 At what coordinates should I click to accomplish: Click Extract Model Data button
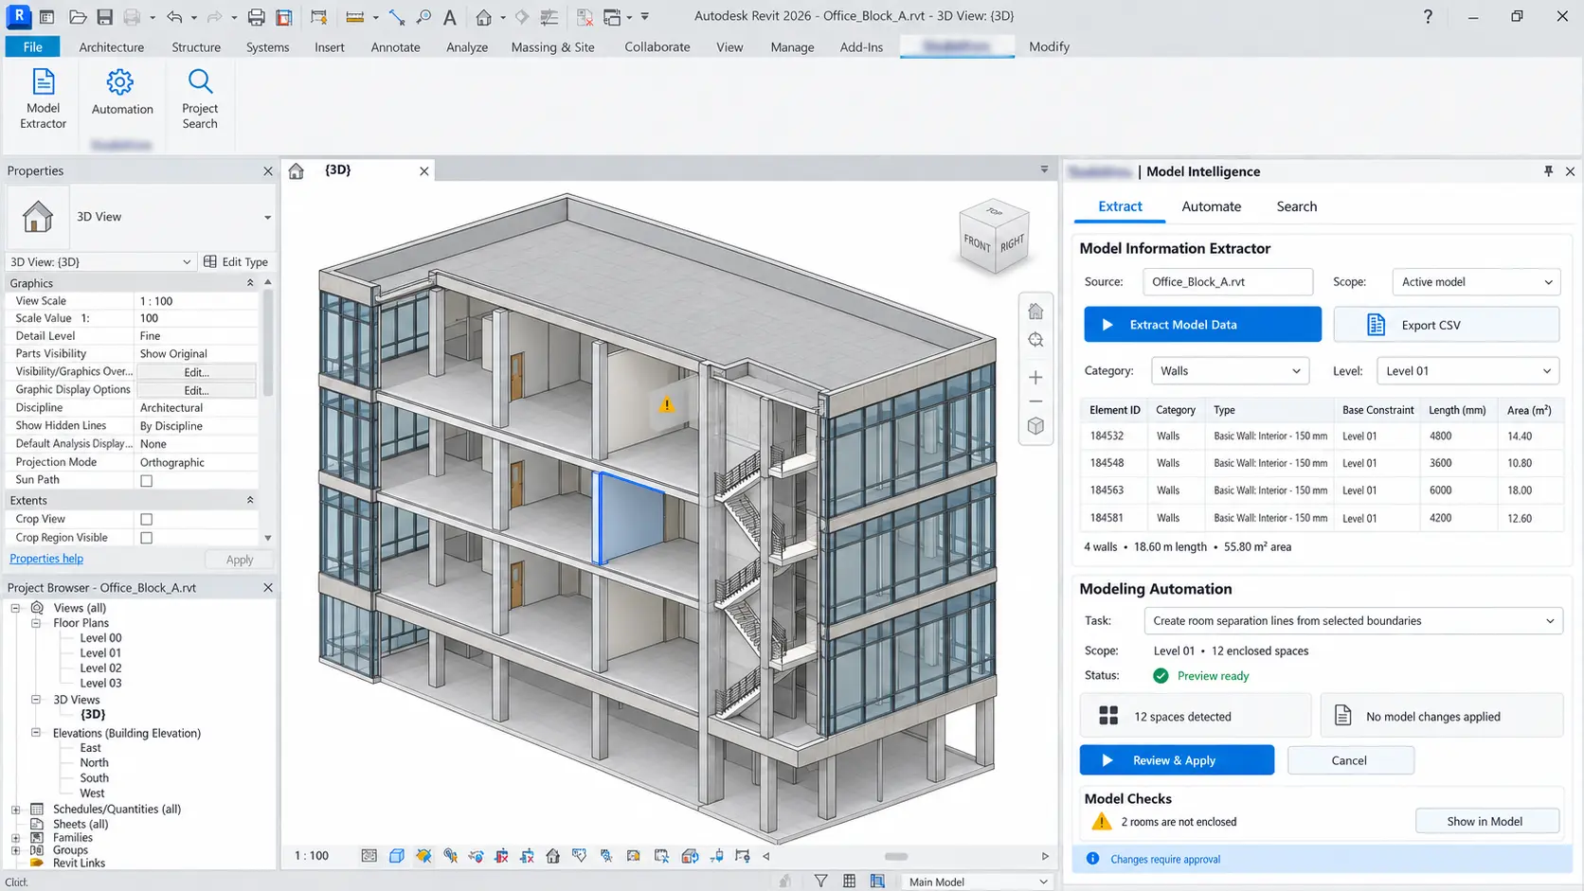1202,325
